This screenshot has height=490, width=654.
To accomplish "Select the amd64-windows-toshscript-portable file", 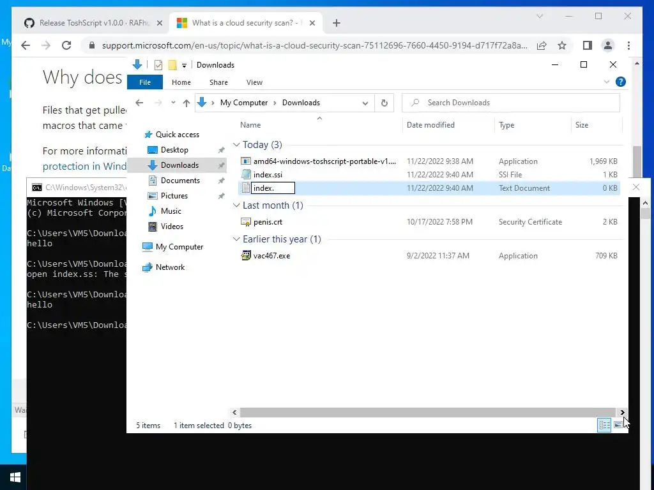I will (x=429, y=161).
